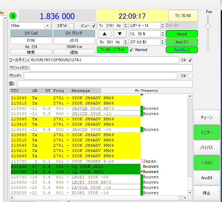Click the 停止 stop button

[x=207, y=193]
